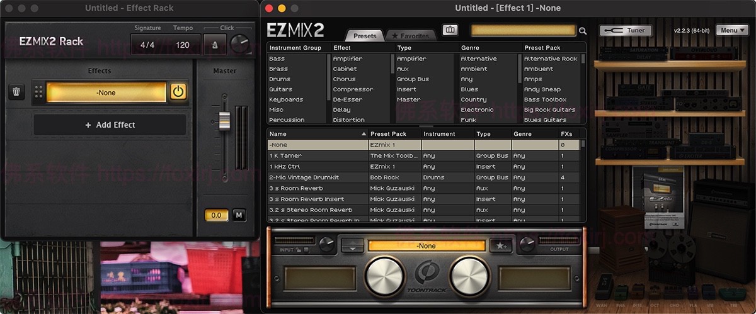
Task: Toggle the small square next to input lock
Action: pyautogui.click(x=307, y=250)
